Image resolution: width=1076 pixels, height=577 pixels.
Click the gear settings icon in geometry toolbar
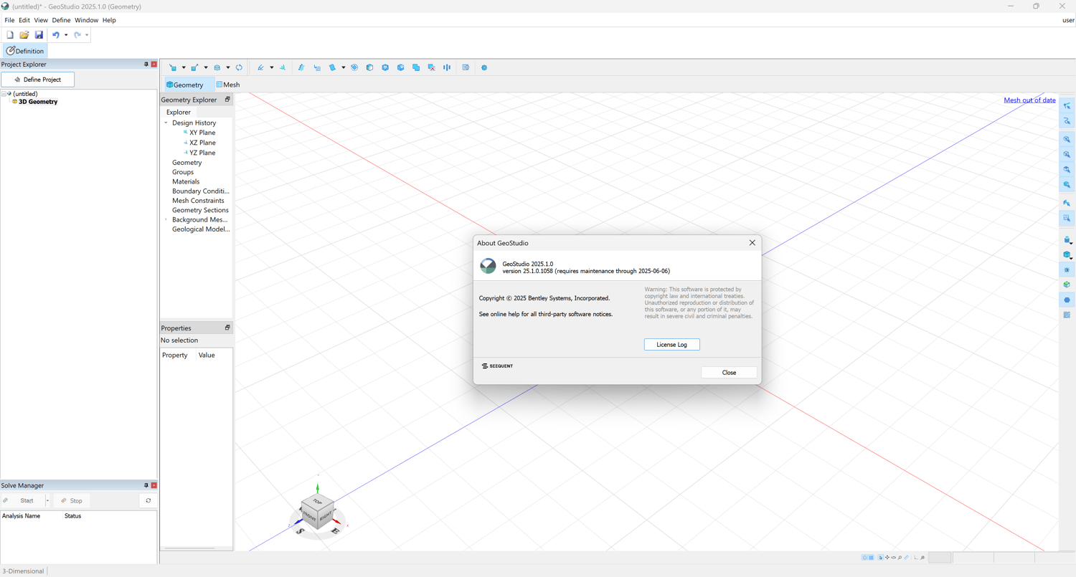[484, 67]
